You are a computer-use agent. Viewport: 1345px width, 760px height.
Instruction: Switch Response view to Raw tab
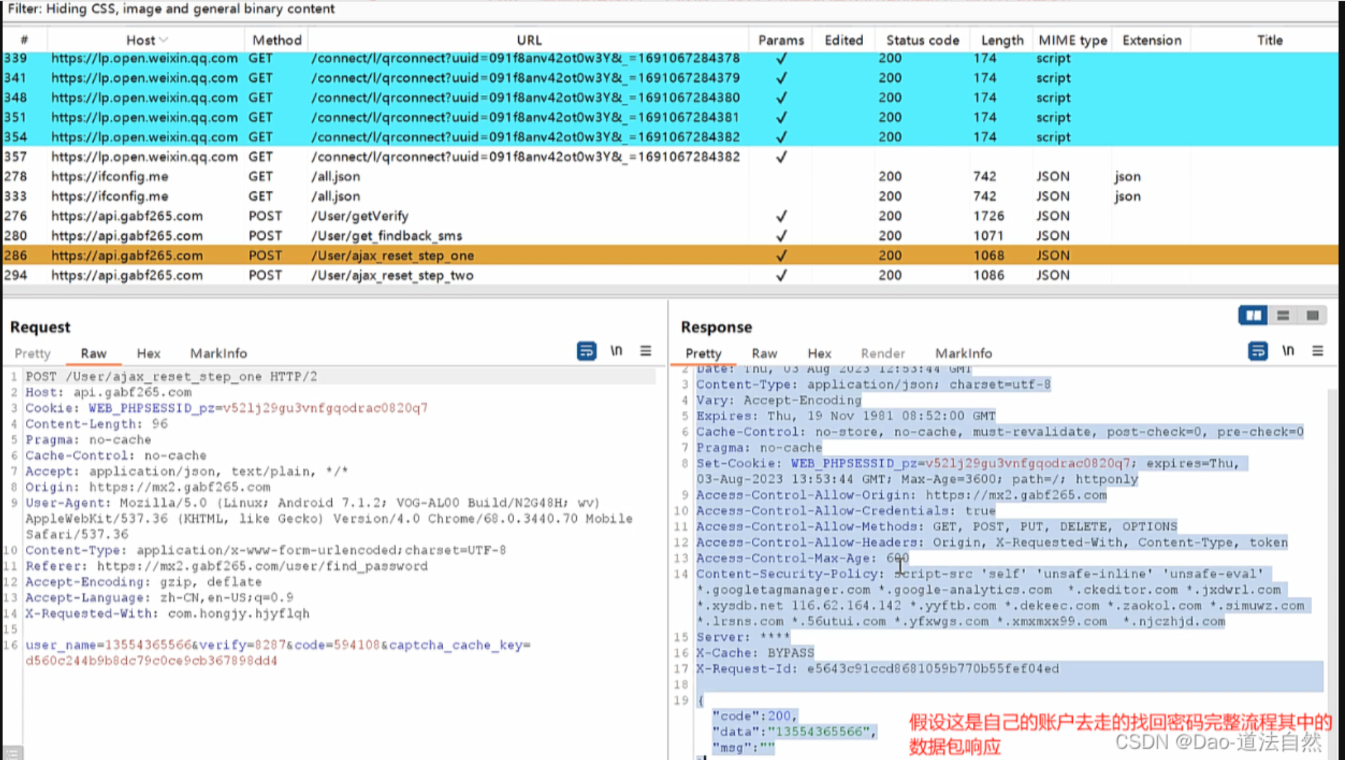click(x=764, y=354)
